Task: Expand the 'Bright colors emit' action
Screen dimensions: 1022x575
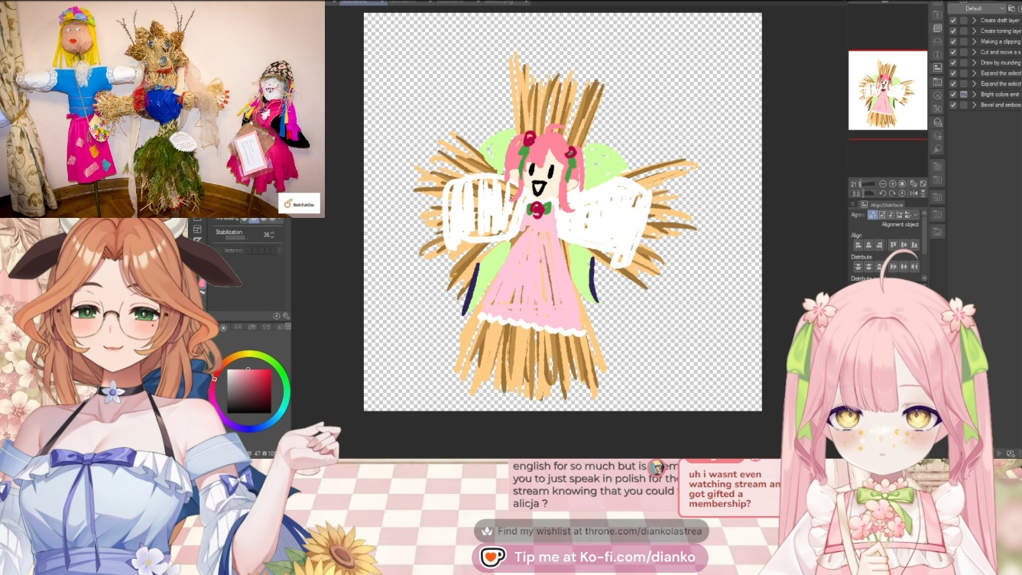Action: pyautogui.click(x=974, y=94)
